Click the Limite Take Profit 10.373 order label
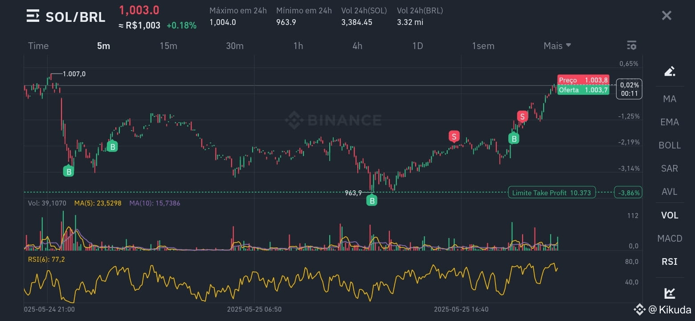Image resolution: width=695 pixels, height=321 pixels. tap(552, 193)
